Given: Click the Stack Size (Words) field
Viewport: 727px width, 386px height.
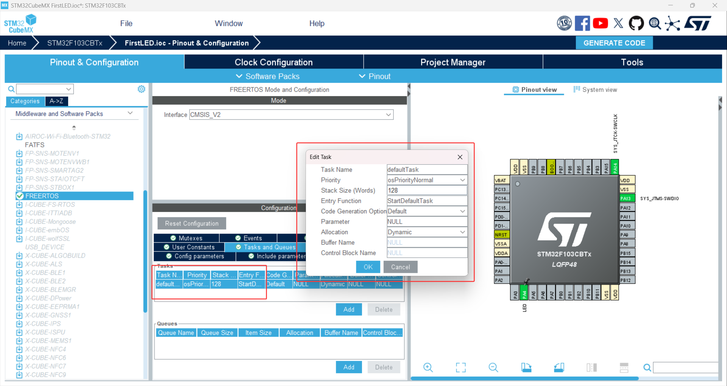Looking at the screenshot, I should [x=427, y=190].
